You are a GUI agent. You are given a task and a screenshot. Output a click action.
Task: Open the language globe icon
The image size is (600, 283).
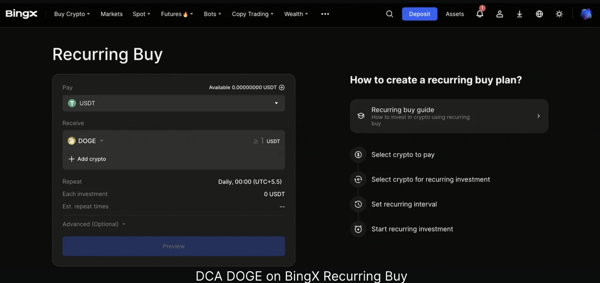coord(540,14)
